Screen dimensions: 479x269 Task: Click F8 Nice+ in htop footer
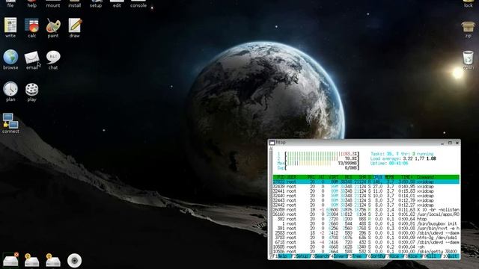[x=412, y=256]
